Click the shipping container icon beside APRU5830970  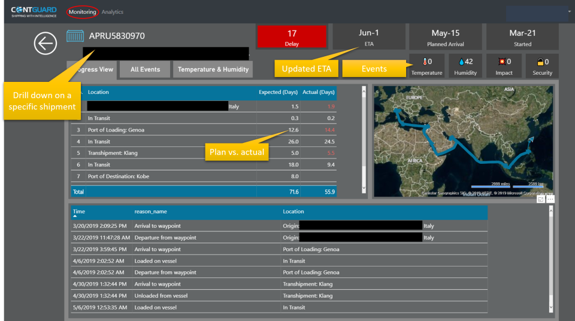pyautogui.click(x=75, y=36)
